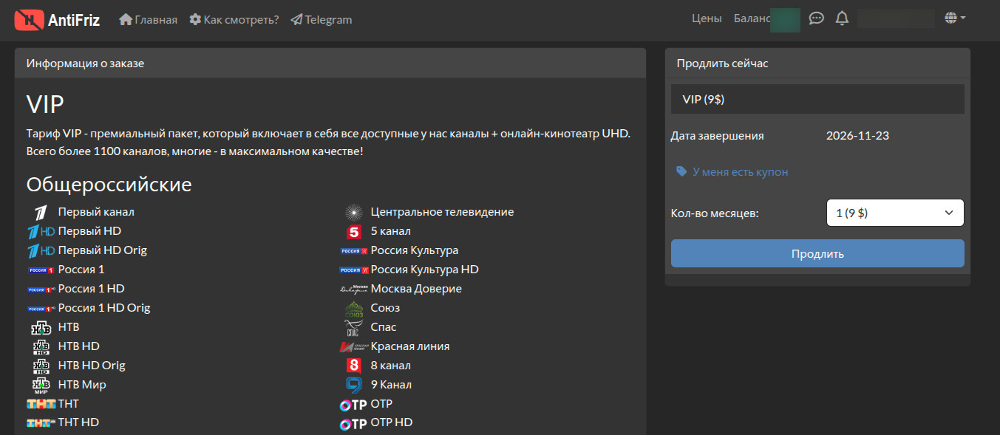Click the ОТР HD channel logo
Screen dimensions: 1000x435
(353, 423)
